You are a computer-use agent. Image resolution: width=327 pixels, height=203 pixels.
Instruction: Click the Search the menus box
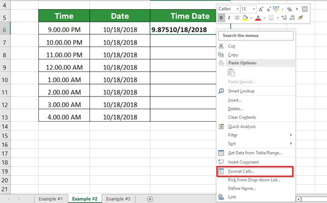click(x=255, y=35)
